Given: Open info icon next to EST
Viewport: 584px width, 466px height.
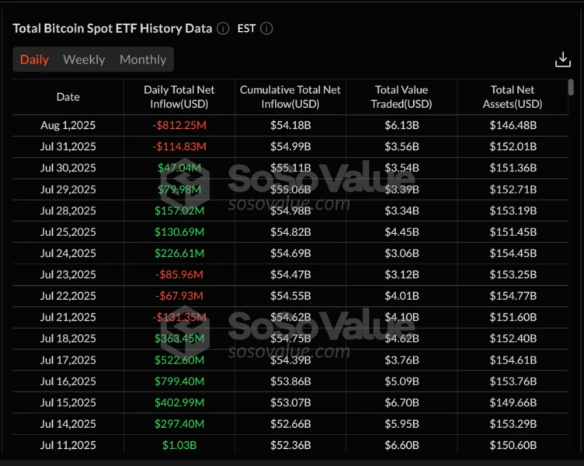Looking at the screenshot, I should point(266,28).
